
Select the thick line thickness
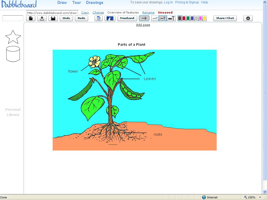(x=171, y=18)
